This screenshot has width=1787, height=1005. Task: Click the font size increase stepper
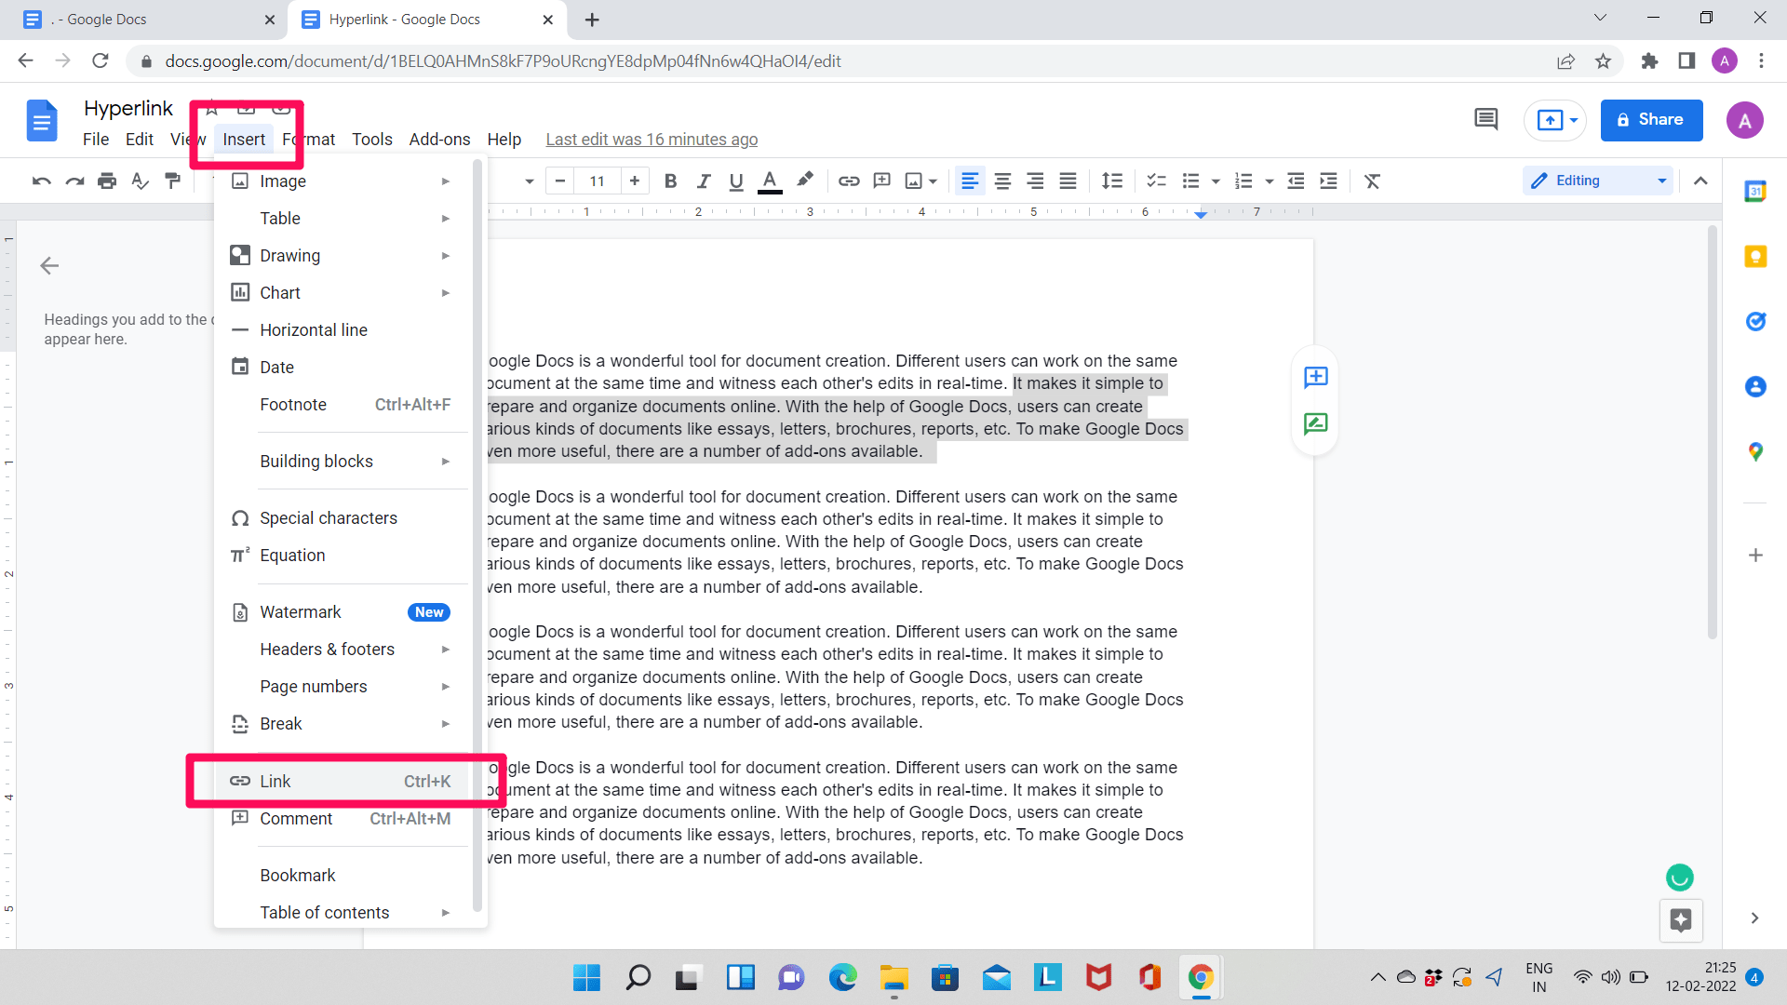636,181
